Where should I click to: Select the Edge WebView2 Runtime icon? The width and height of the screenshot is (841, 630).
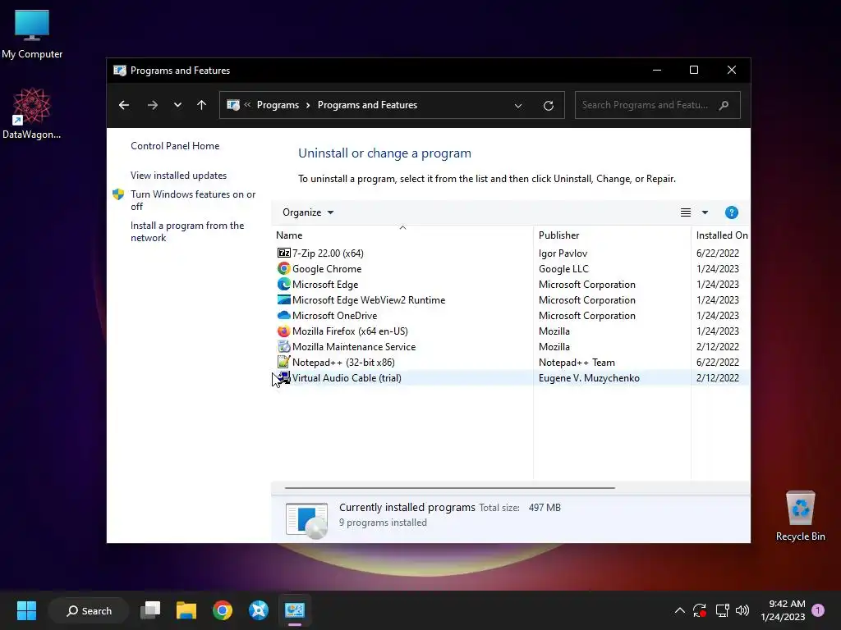pos(283,299)
